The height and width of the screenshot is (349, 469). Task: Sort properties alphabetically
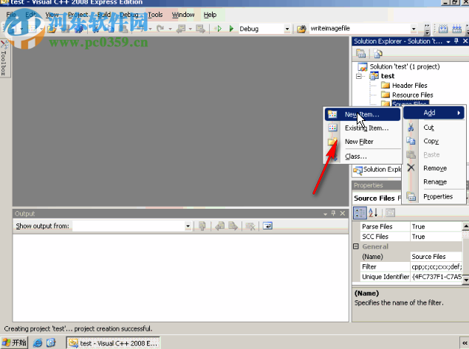[x=373, y=212]
